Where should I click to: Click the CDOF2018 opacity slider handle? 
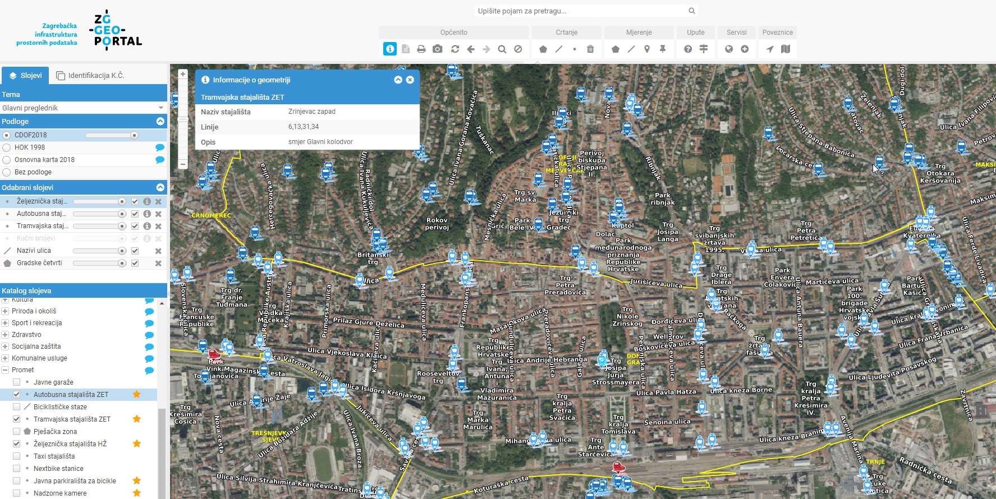coord(134,135)
